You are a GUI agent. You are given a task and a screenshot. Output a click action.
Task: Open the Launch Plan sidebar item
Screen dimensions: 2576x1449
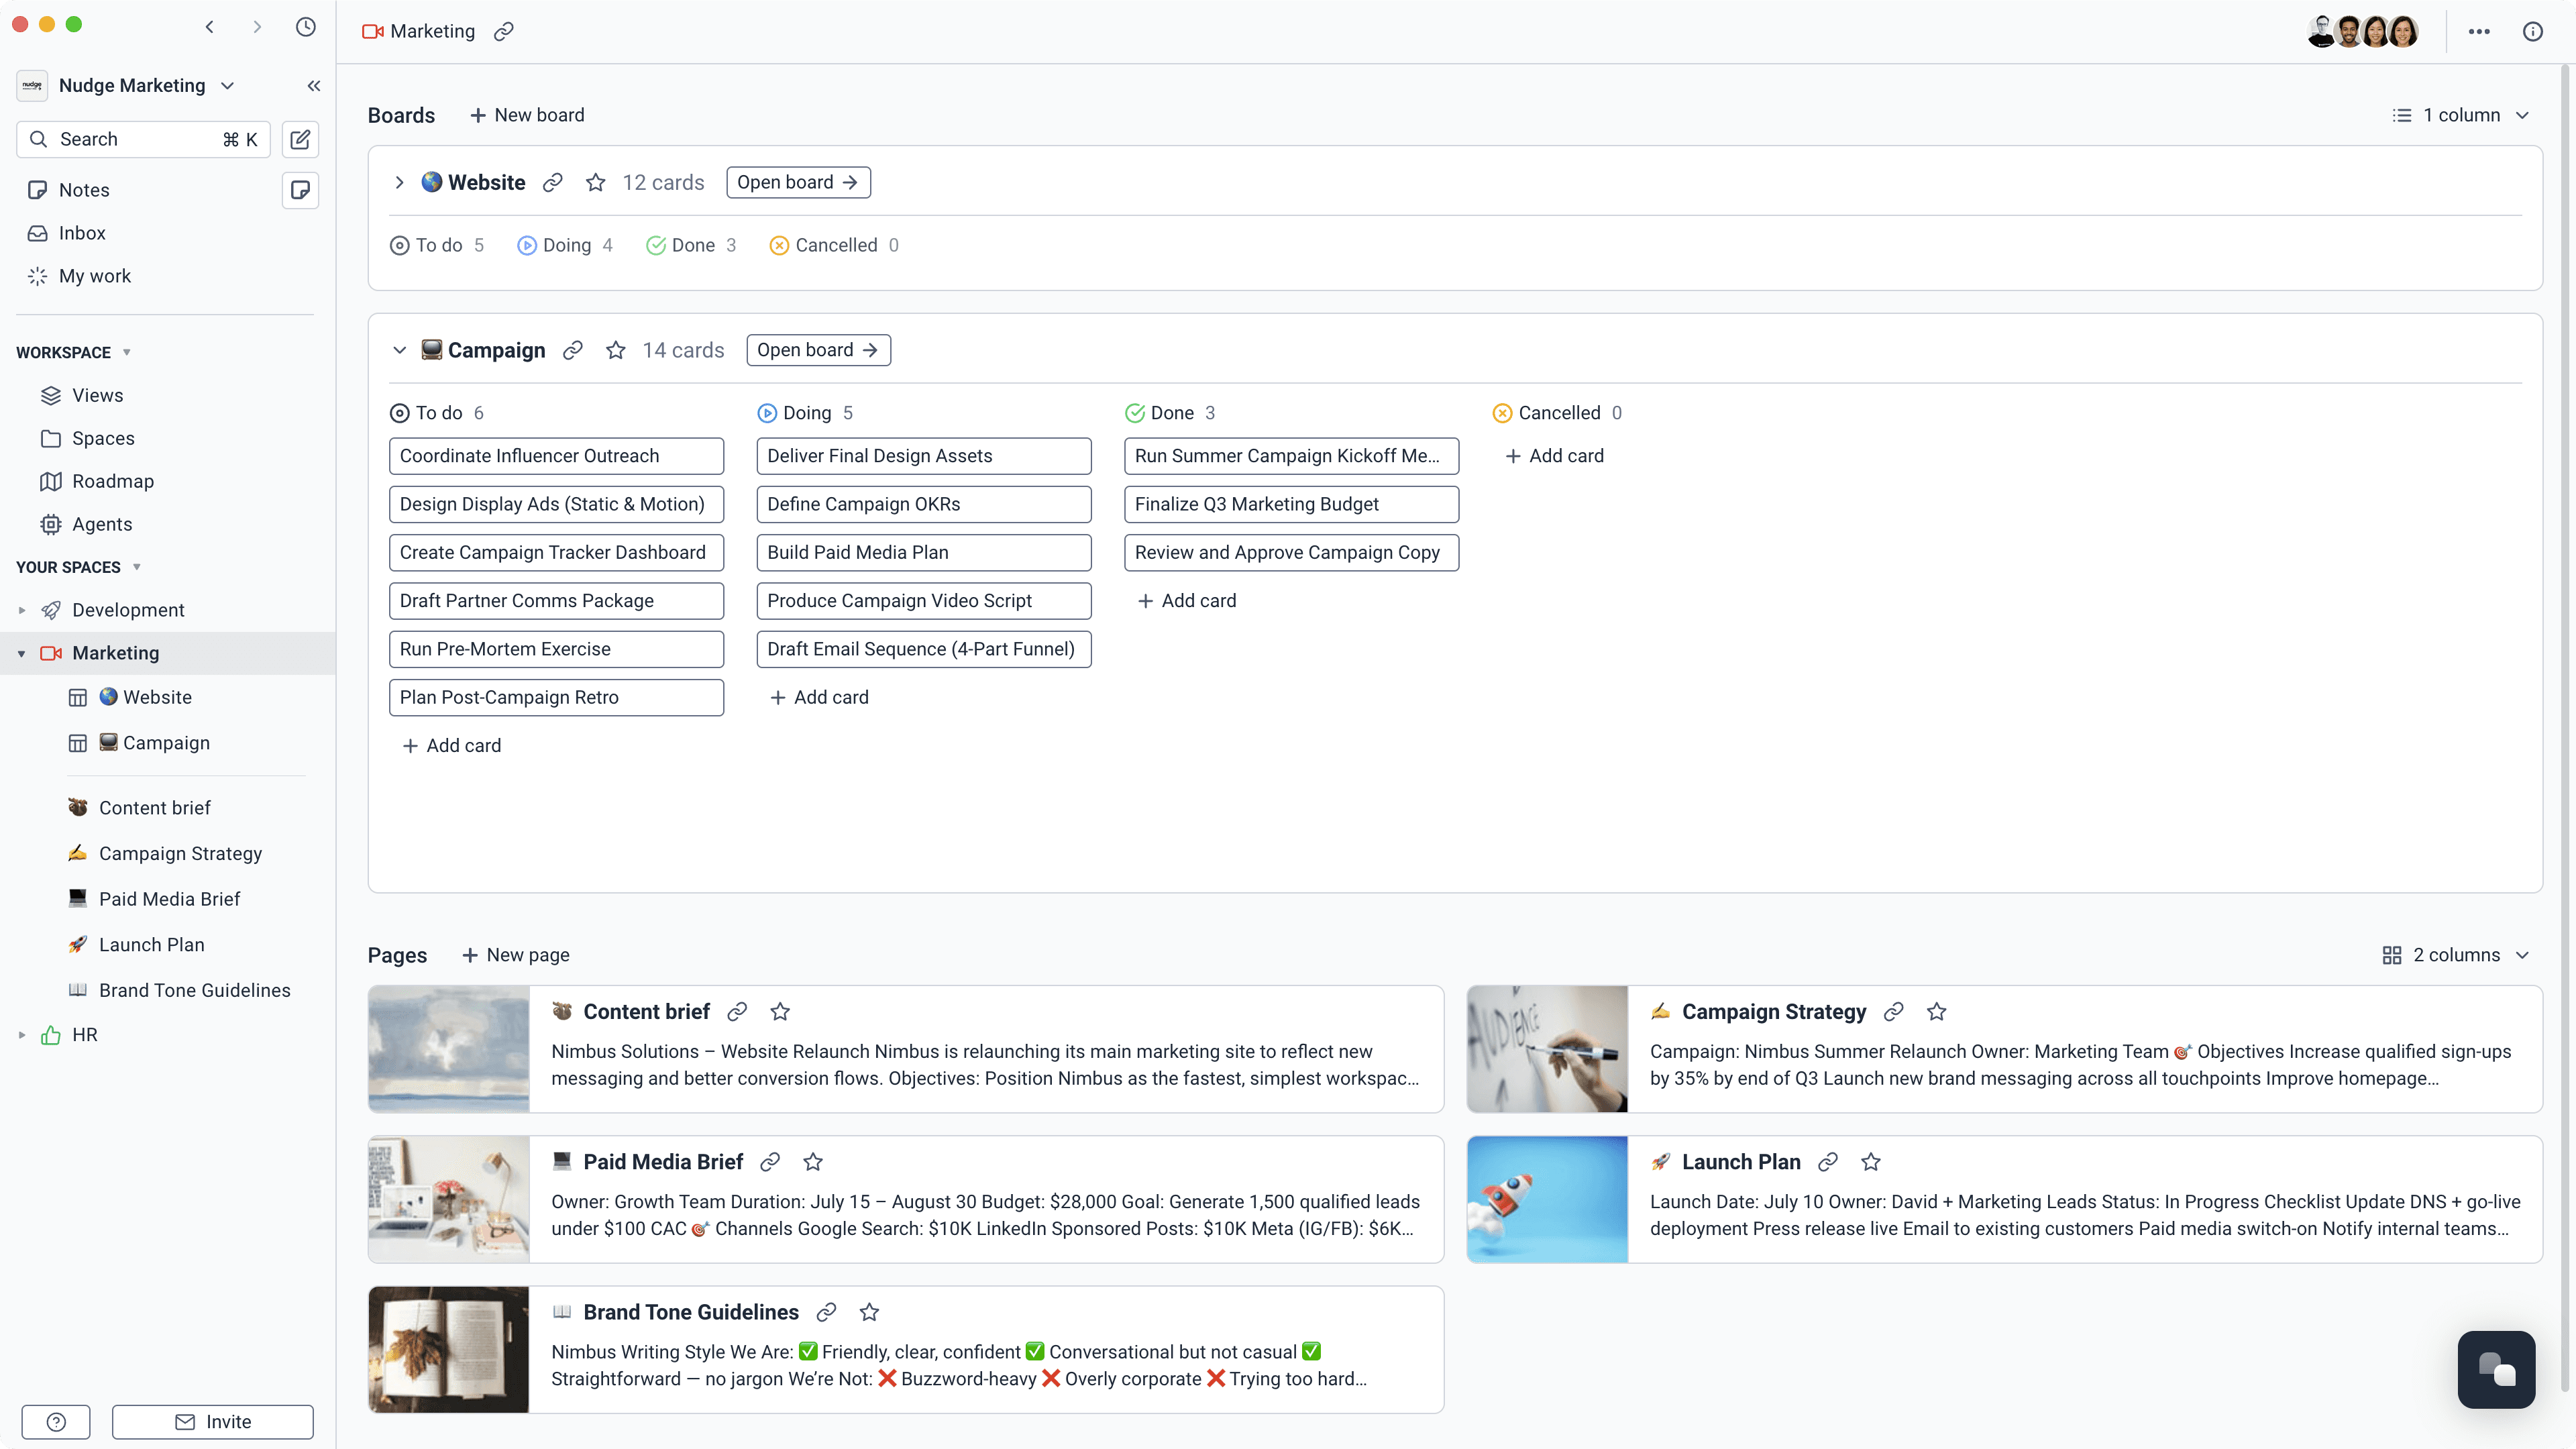coord(151,945)
